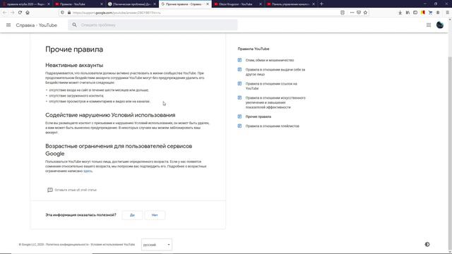The image size is (452, 254).
Task: Click the round extension icon beside the cart
Action: [438, 13]
